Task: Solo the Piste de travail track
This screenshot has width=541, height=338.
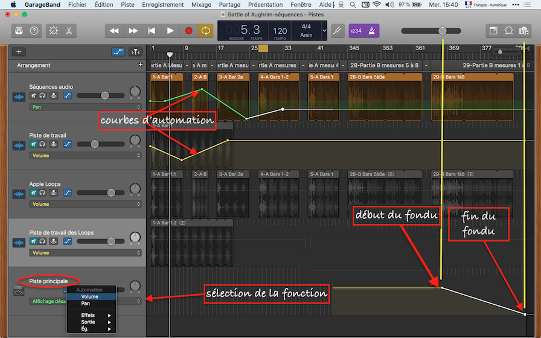Action: click(x=42, y=144)
